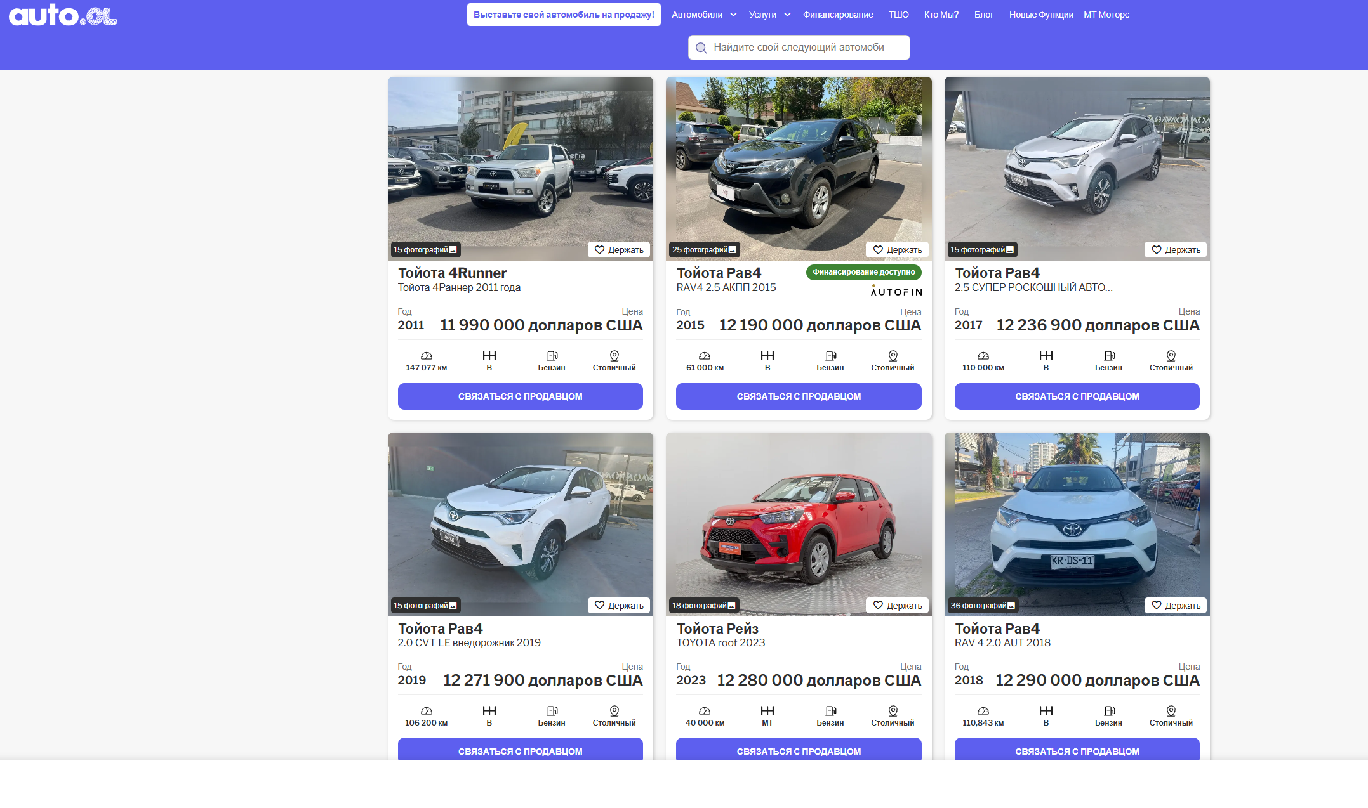This screenshot has height=808, width=1368.
Task: Open the Финансирование menu item
Action: coord(837,15)
